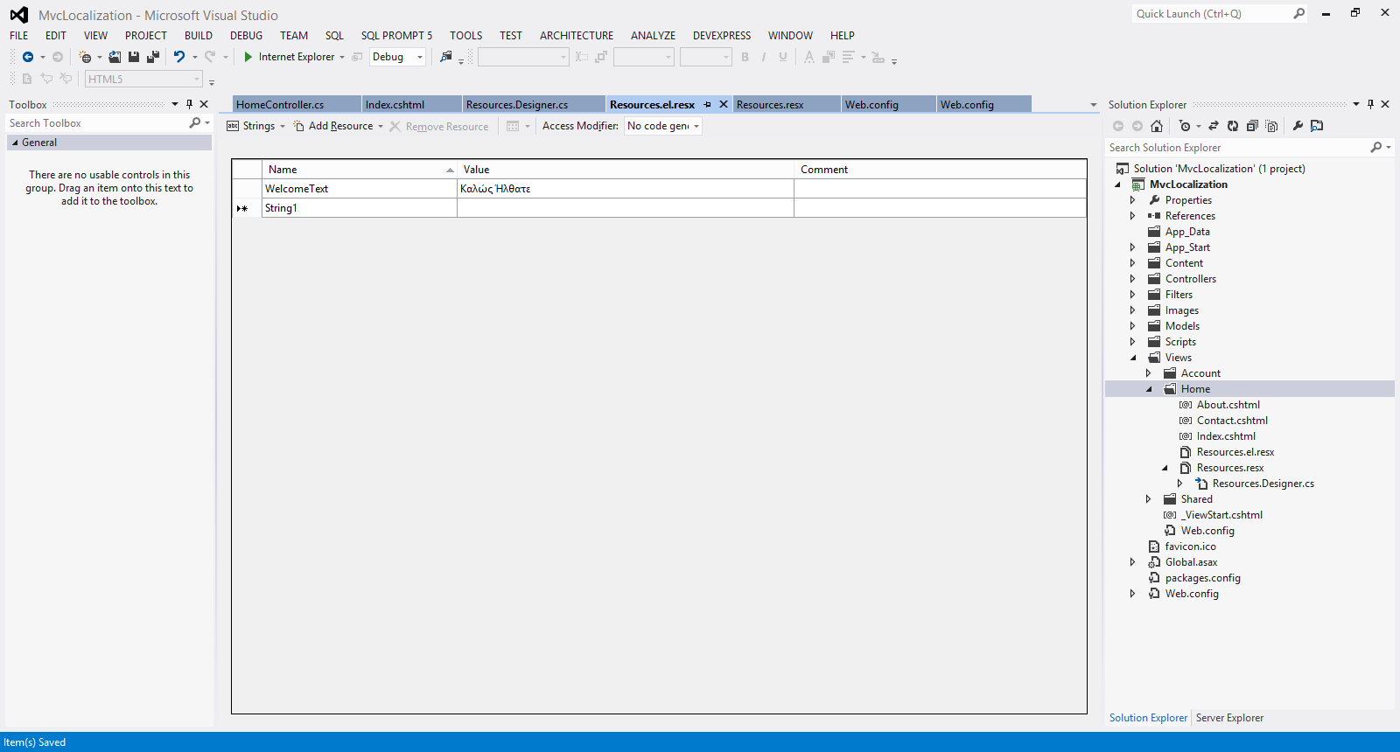Viewport: 1400px width, 752px height.
Task: Toggle auto-hide pin on Toolbox panel
Action: point(189,104)
